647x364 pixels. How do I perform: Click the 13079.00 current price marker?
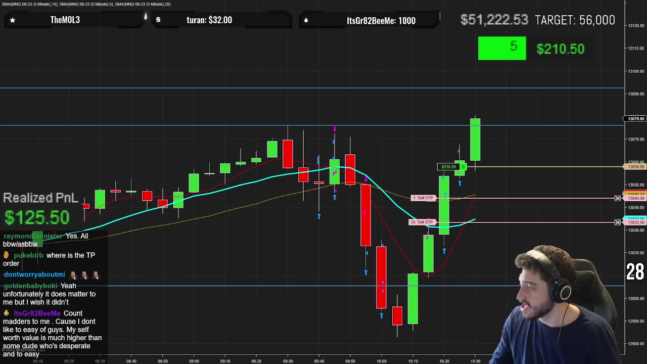tap(635, 119)
